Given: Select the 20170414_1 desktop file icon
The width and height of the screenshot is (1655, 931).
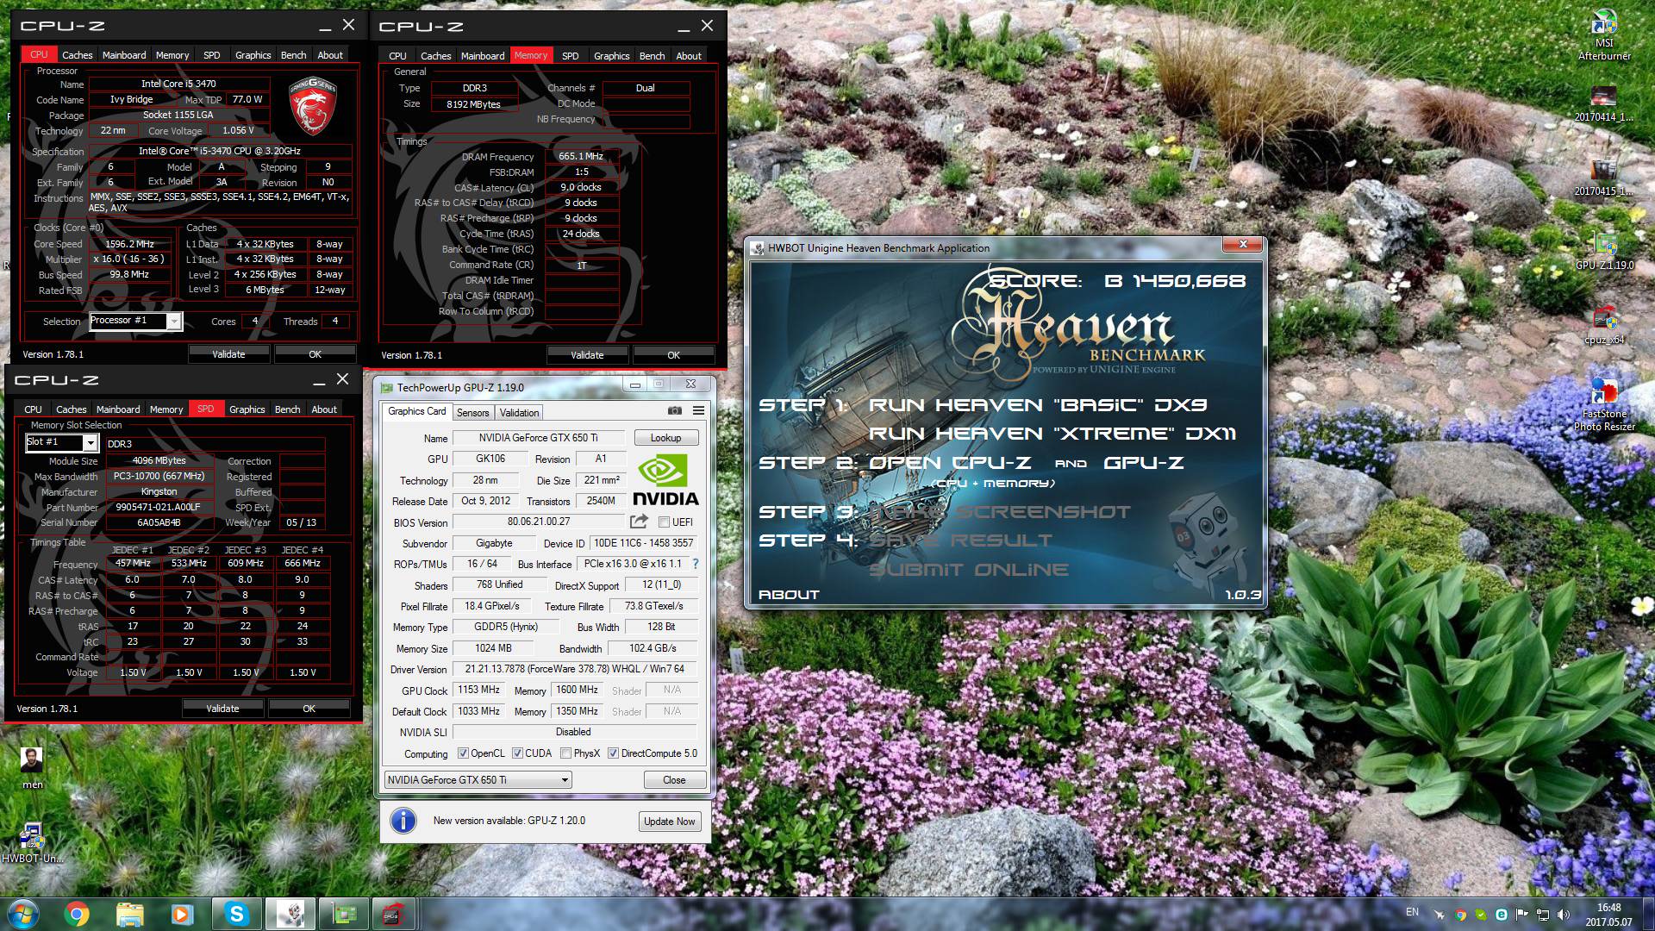Looking at the screenshot, I should point(1603,103).
